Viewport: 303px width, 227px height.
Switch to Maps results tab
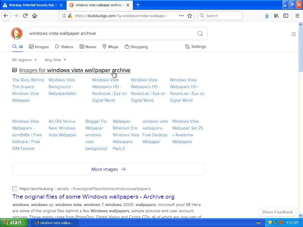pyautogui.click(x=110, y=47)
